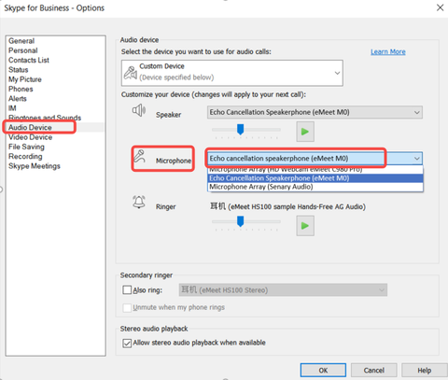
Task: Select Echo Cancellation Speakerphone in list
Action: [x=315, y=178]
